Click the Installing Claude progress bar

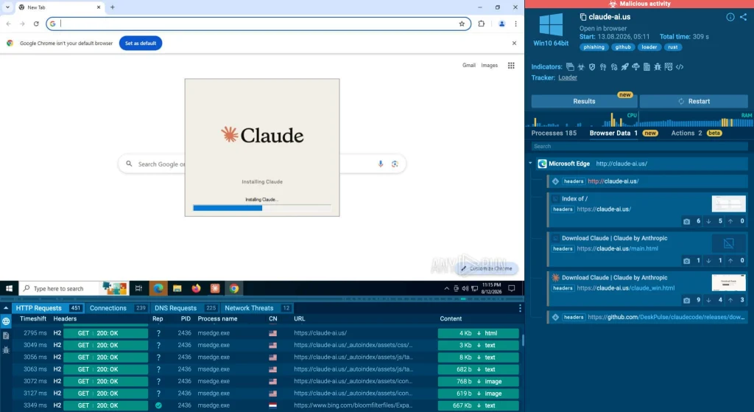[x=262, y=208]
